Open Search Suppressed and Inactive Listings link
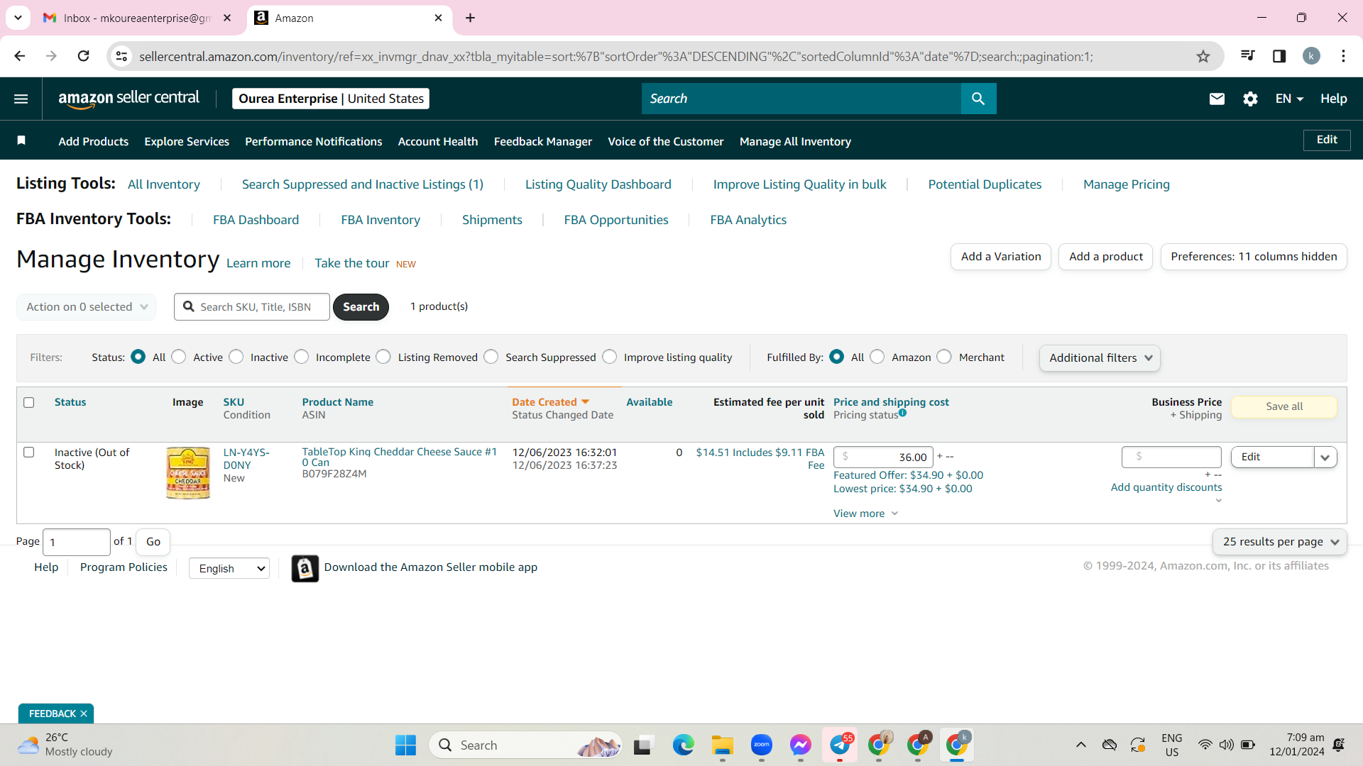Image resolution: width=1363 pixels, height=766 pixels. click(363, 184)
